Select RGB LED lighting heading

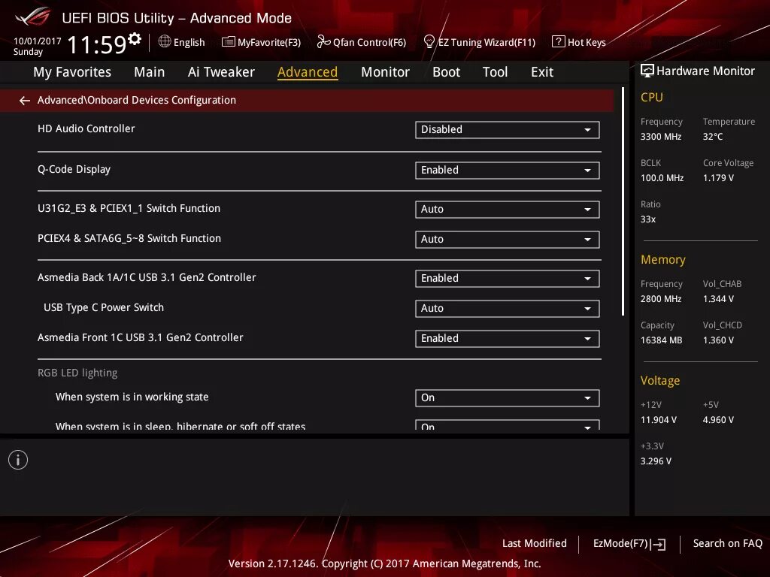[x=77, y=373]
